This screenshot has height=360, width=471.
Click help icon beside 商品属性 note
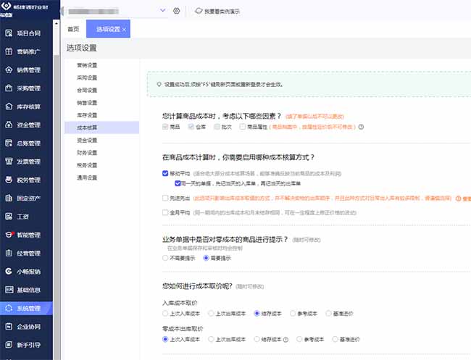pyautogui.click(x=361, y=127)
